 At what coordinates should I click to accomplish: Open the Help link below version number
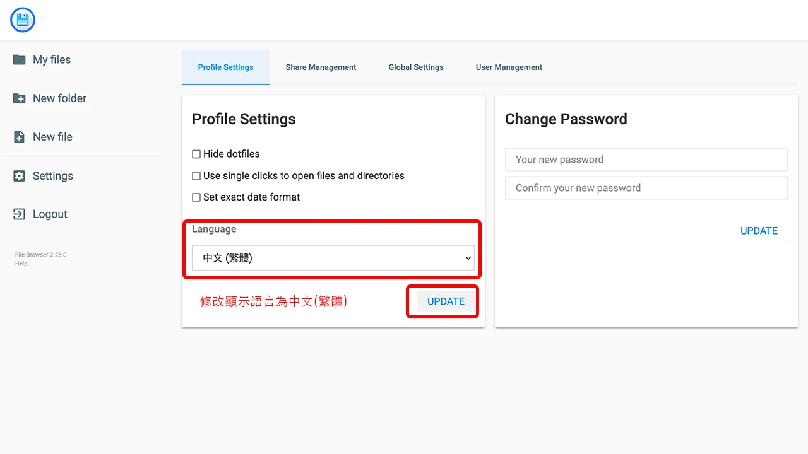[21, 264]
